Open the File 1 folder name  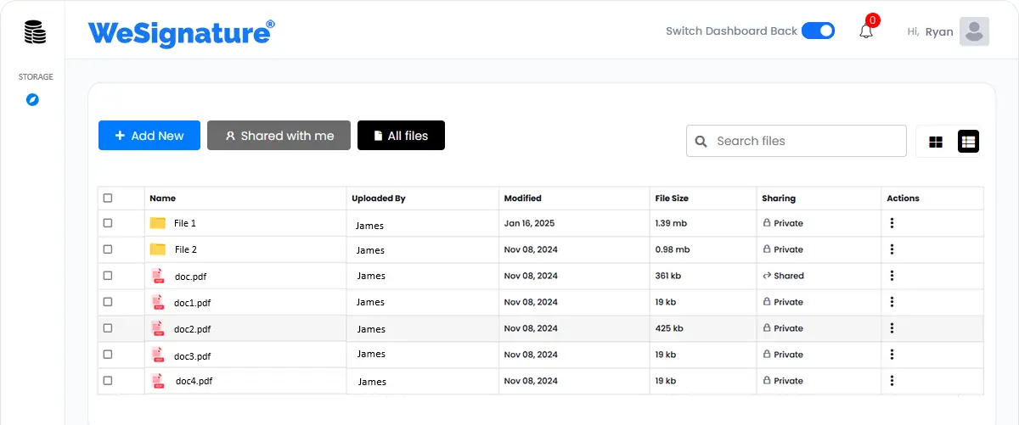[185, 223]
